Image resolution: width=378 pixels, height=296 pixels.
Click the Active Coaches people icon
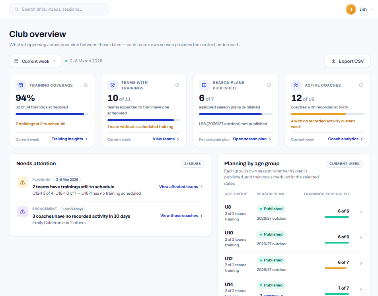tap(296, 85)
